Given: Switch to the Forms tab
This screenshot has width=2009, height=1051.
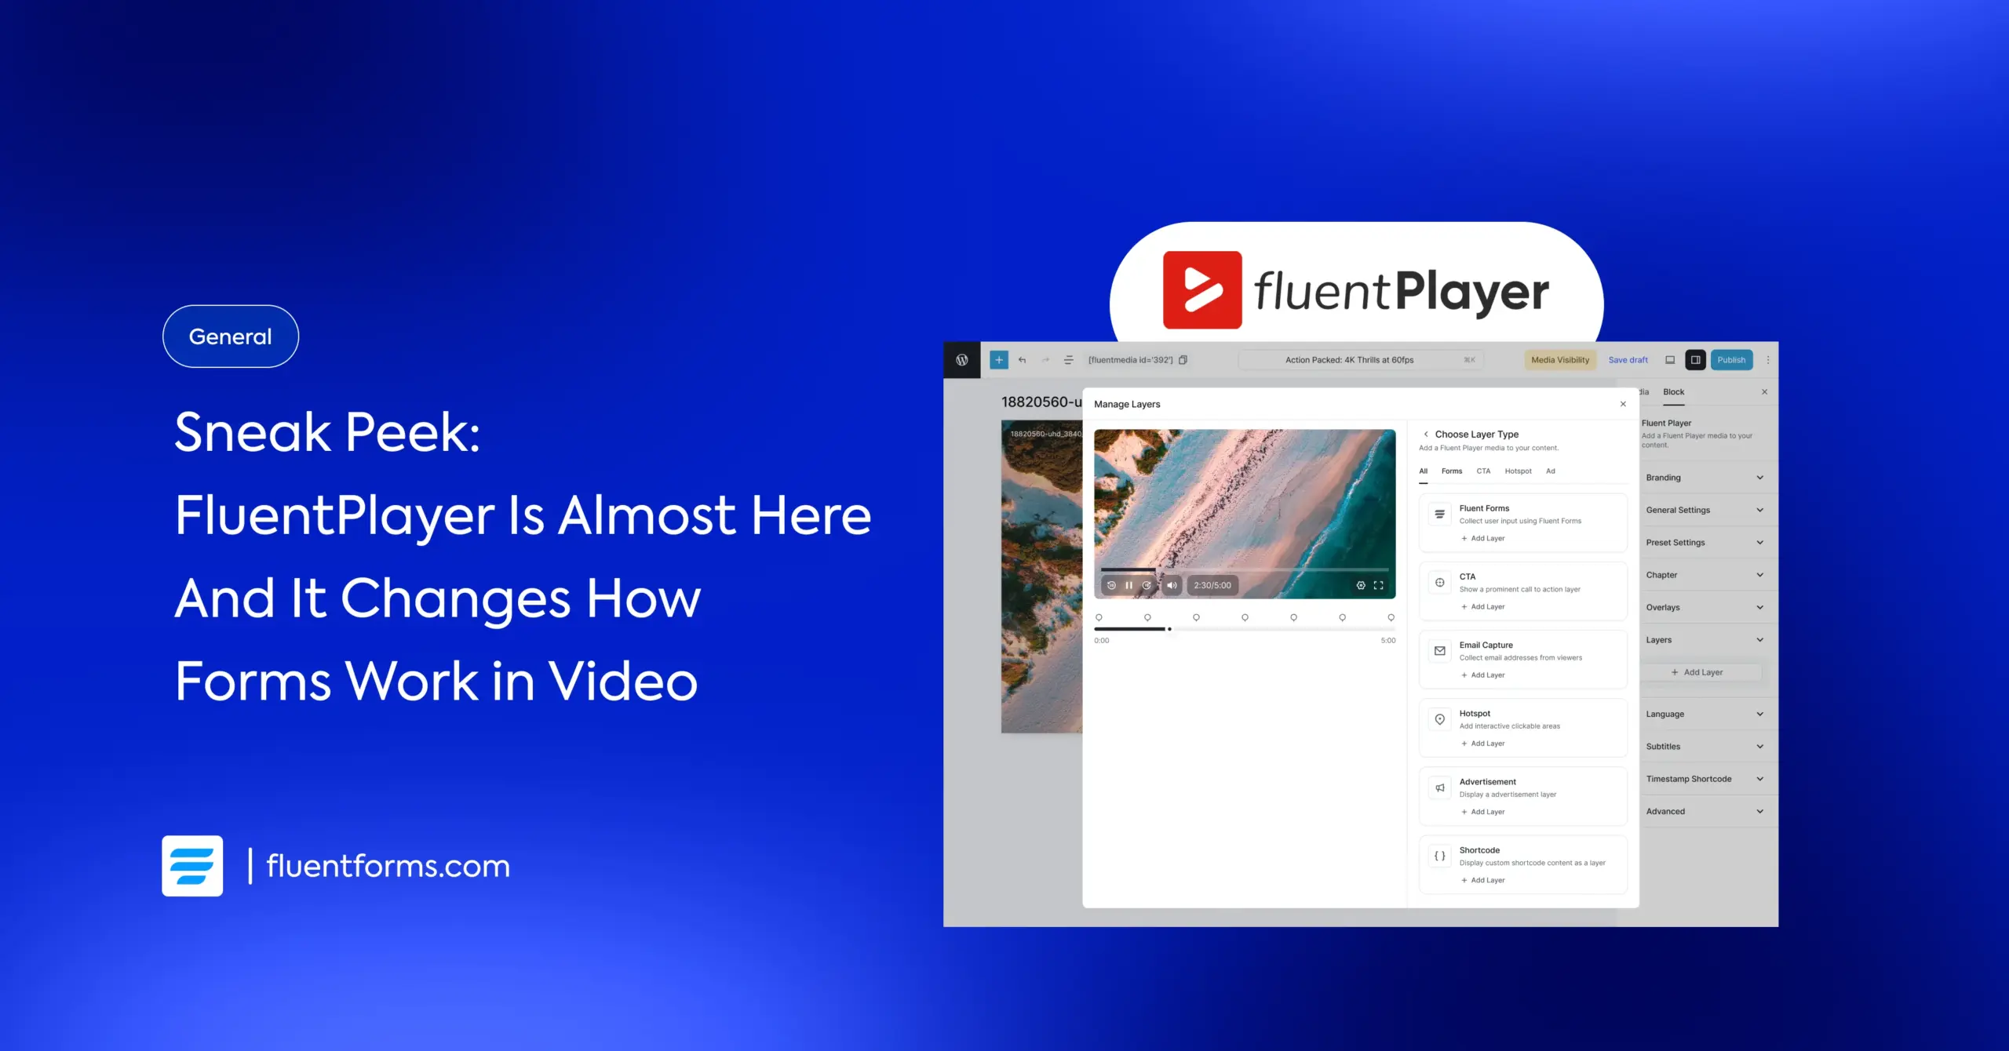Looking at the screenshot, I should click(1451, 471).
